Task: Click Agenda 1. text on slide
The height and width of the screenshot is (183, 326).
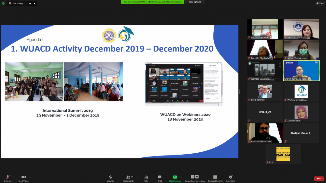Action: pos(35,40)
